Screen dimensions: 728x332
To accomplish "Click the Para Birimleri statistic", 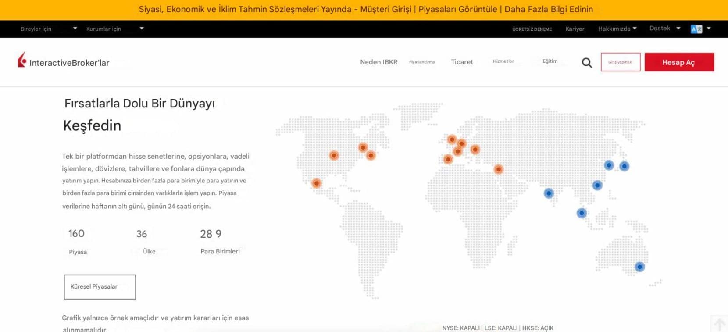I will 220,242.
